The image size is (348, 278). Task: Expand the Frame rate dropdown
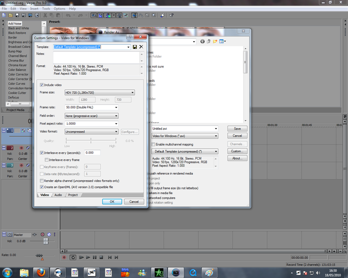pyautogui.click(x=91, y=108)
